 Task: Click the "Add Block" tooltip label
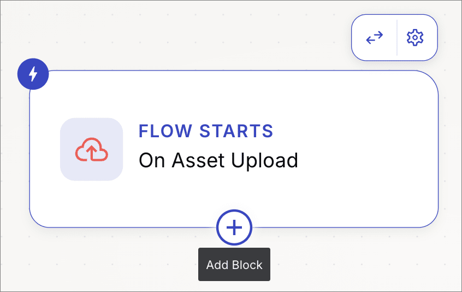(234, 265)
